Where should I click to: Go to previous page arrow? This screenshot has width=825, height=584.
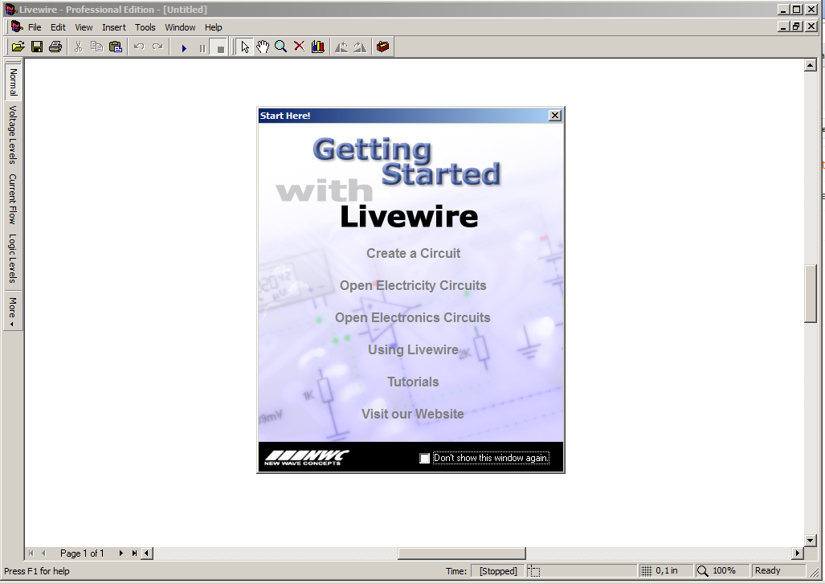point(43,553)
